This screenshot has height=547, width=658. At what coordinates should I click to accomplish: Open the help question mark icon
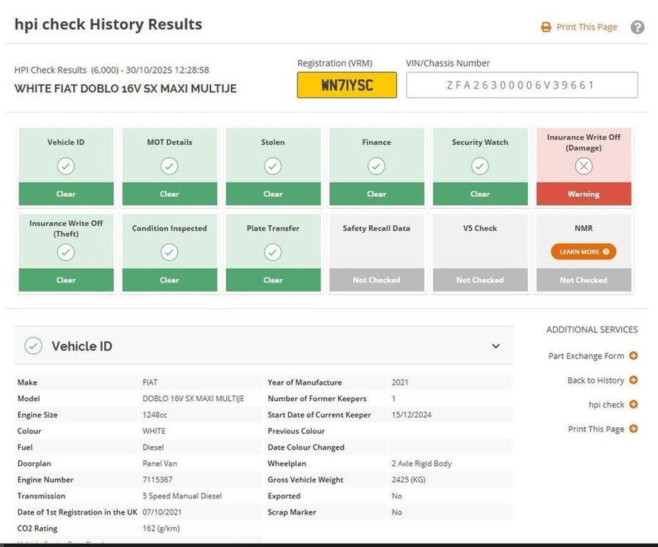coord(637,27)
